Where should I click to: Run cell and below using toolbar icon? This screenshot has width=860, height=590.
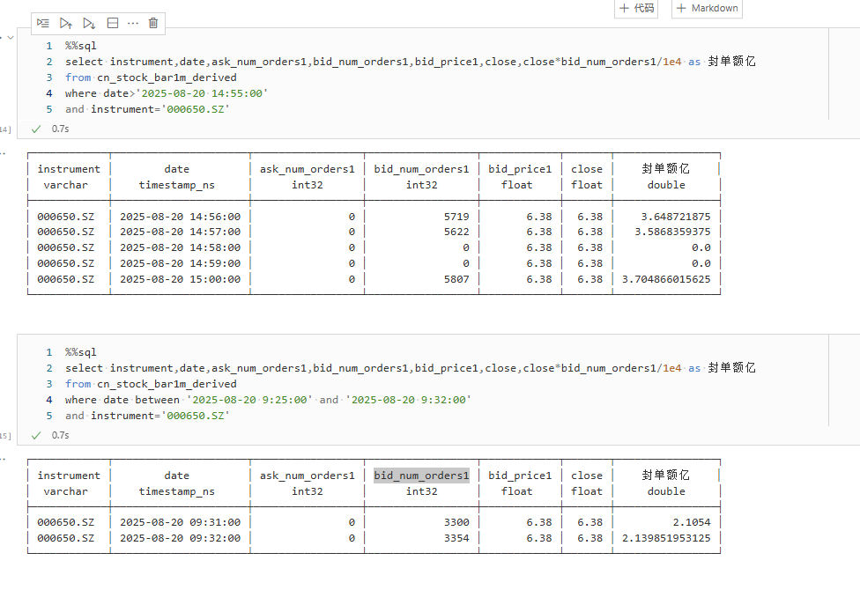coord(89,23)
